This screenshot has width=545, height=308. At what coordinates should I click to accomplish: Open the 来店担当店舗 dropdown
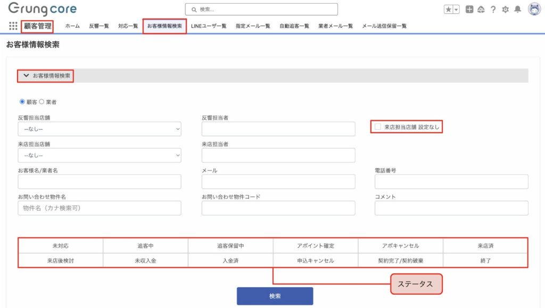coord(100,155)
